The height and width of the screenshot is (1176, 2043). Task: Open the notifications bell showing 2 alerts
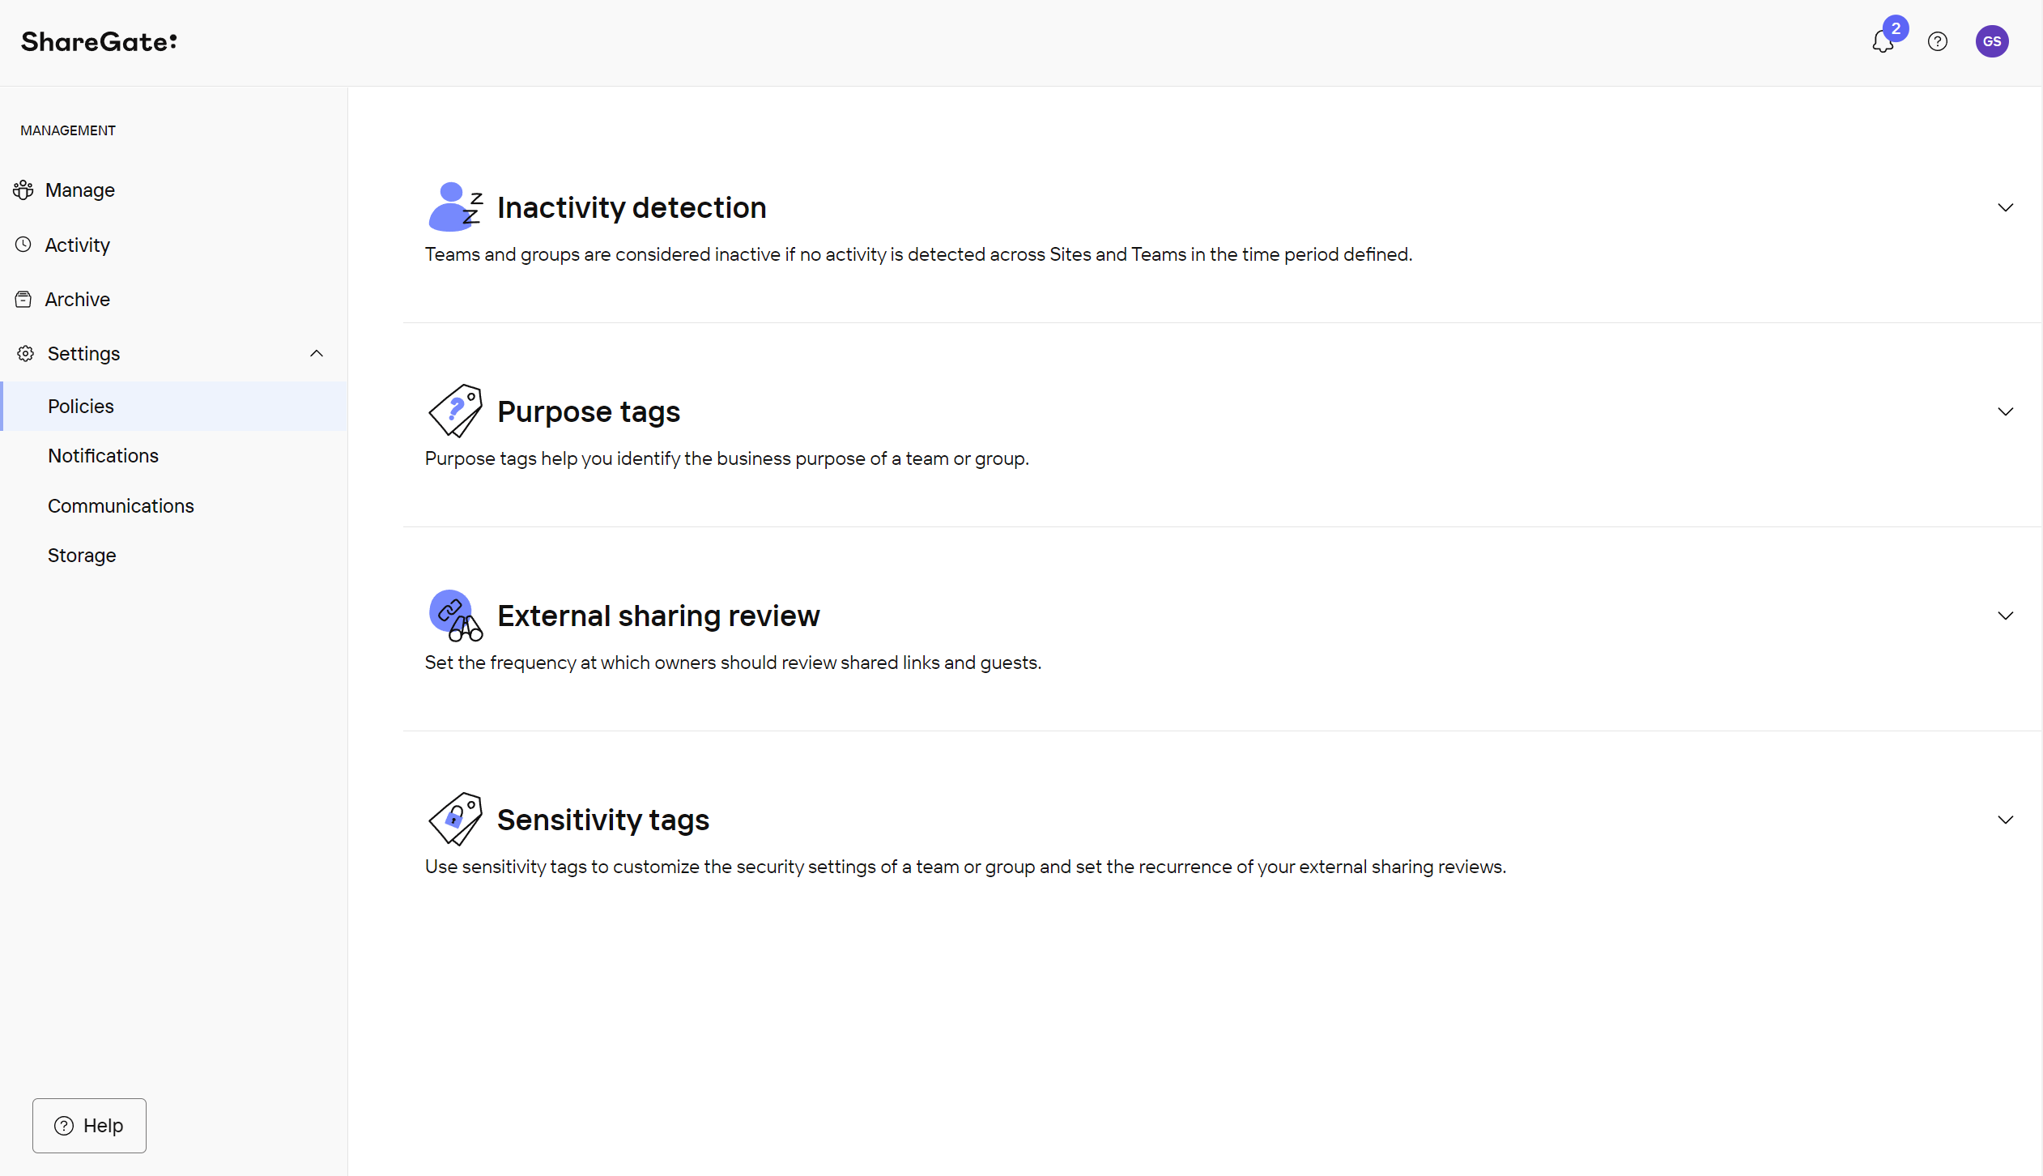coord(1882,40)
